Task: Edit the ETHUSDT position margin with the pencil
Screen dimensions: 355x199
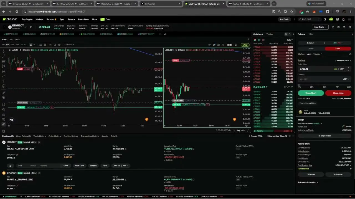Action: click(x=126, y=149)
